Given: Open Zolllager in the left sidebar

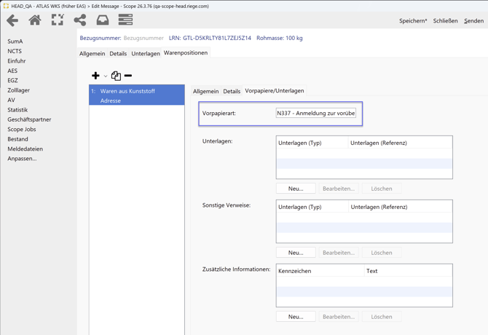Looking at the screenshot, I should pyautogui.click(x=19, y=90).
